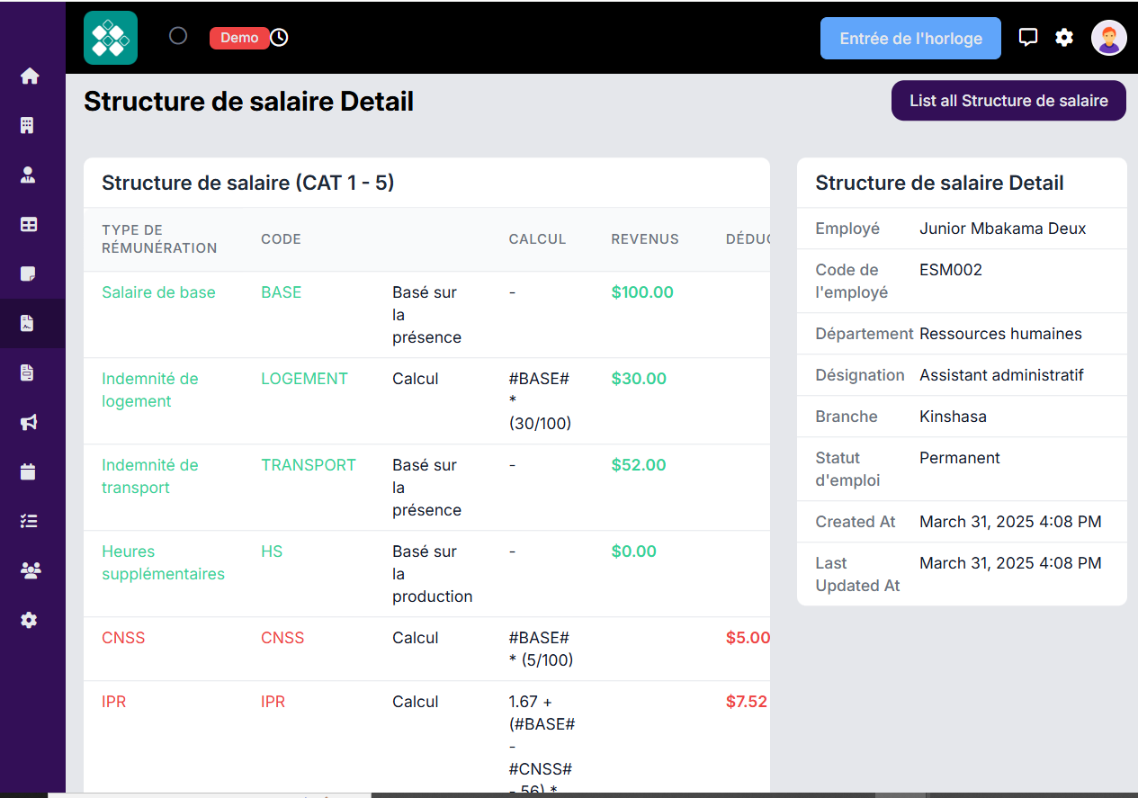1138x798 pixels.
Task: Click the chat bubble icon in top bar
Action: pyautogui.click(x=1028, y=37)
